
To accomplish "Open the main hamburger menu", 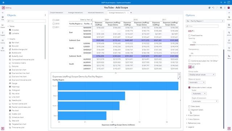I will (3, 3).
